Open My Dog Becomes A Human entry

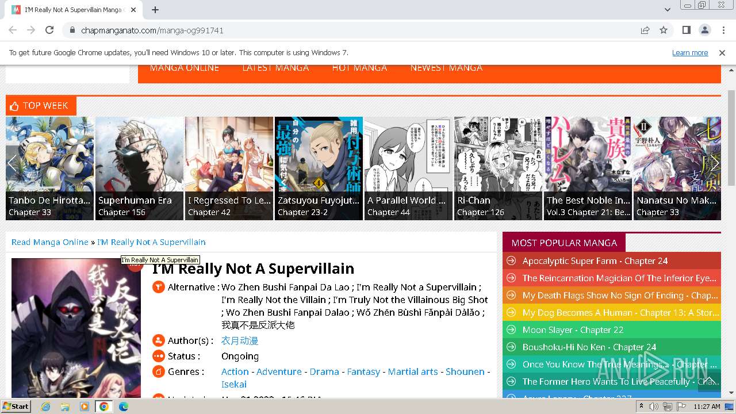612,313
